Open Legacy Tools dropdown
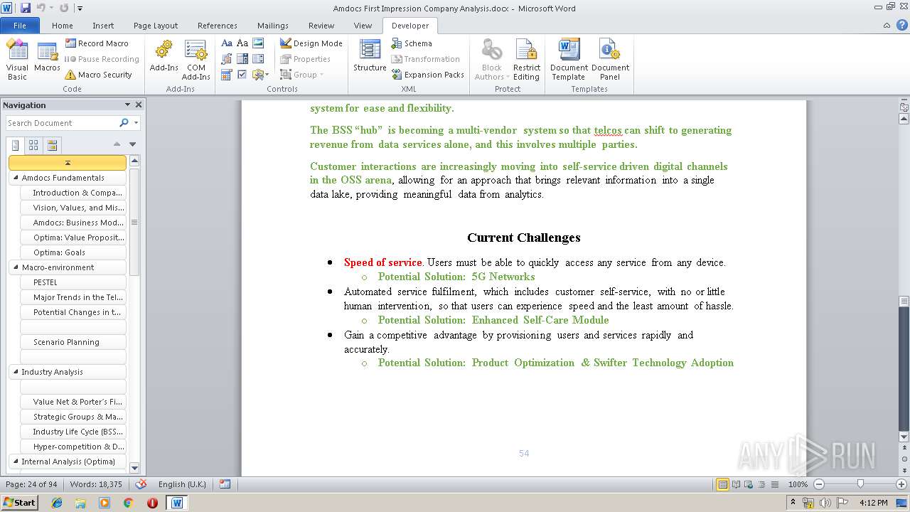 coord(260,75)
